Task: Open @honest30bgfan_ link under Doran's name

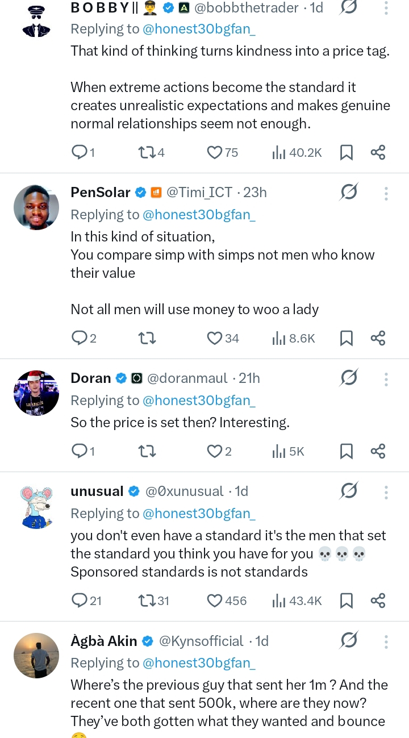Action: point(199,401)
